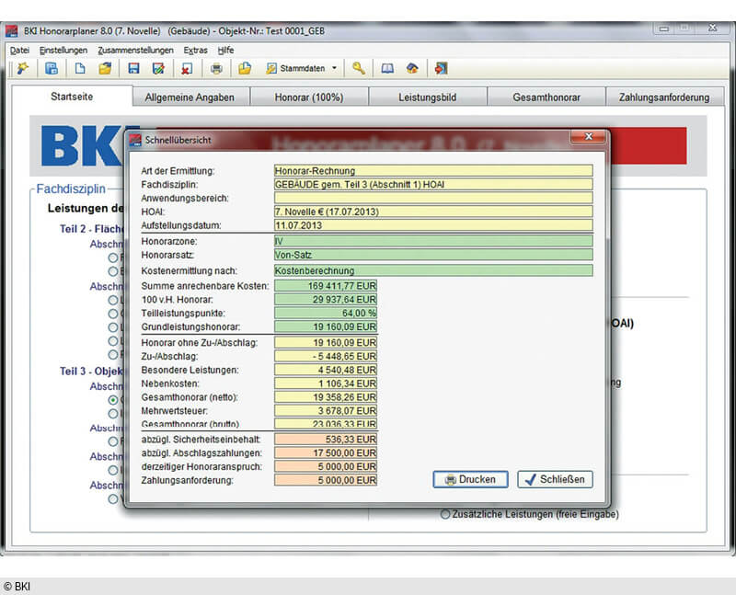Click the Zu-/Abschlag value -5 448,65 EUR
The image size is (736, 595).
[326, 356]
